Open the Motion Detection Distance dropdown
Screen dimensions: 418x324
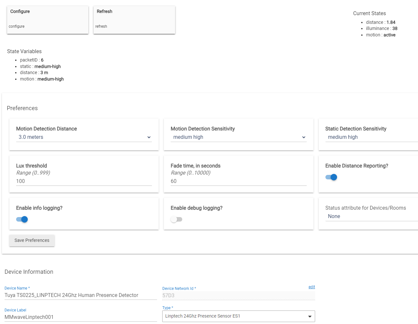[84, 137]
